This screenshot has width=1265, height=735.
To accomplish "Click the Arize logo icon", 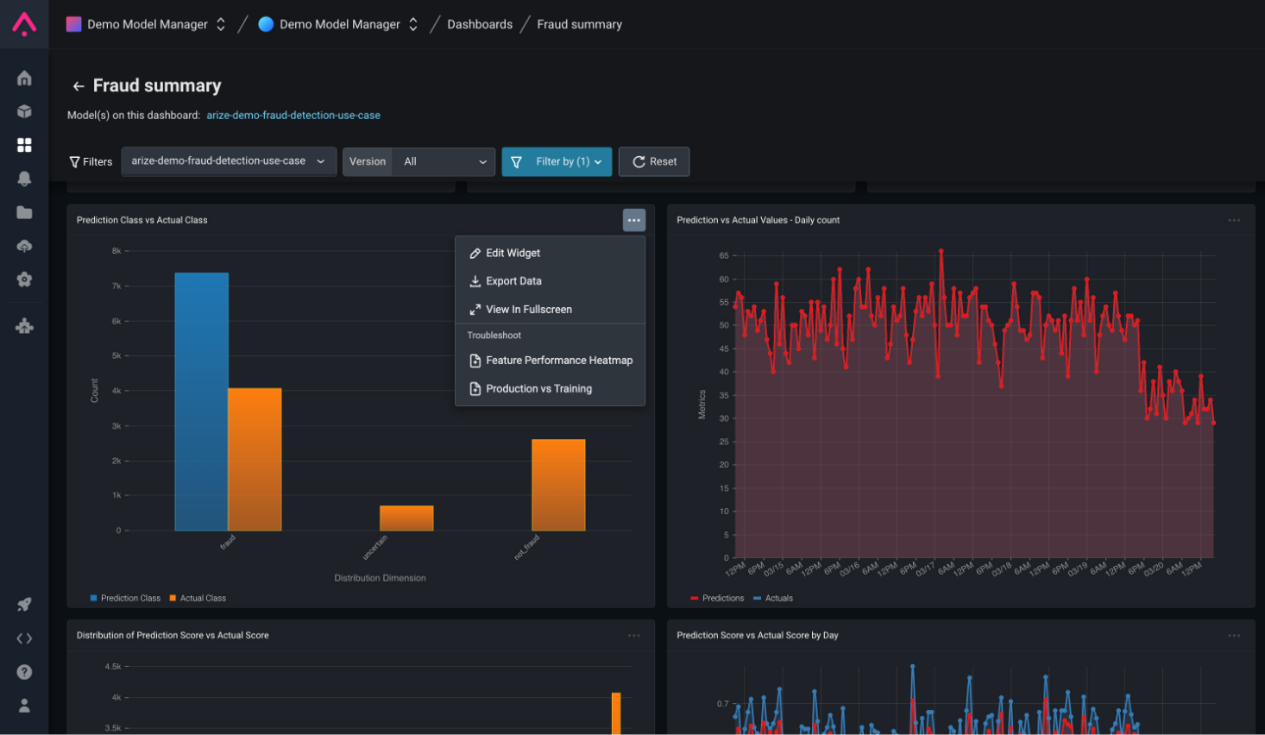I will coord(24,24).
